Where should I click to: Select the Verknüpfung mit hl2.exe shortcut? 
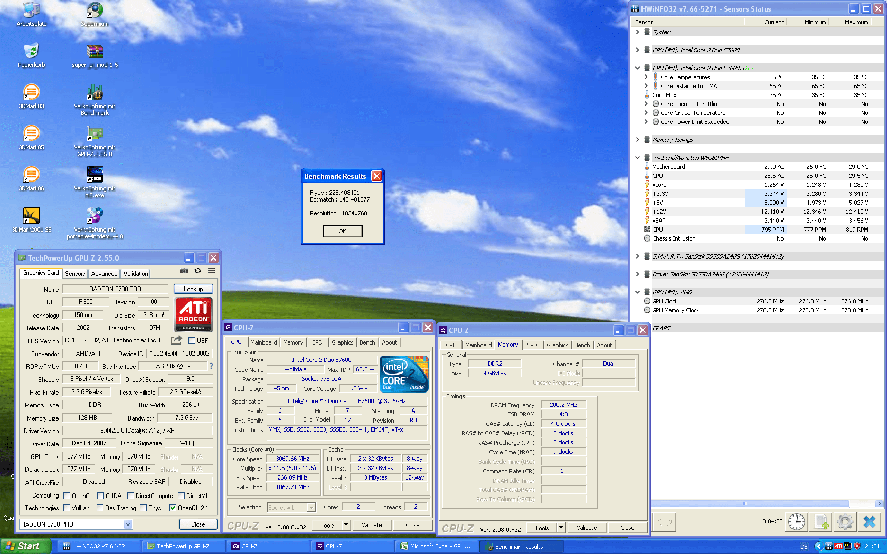point(95,182)
